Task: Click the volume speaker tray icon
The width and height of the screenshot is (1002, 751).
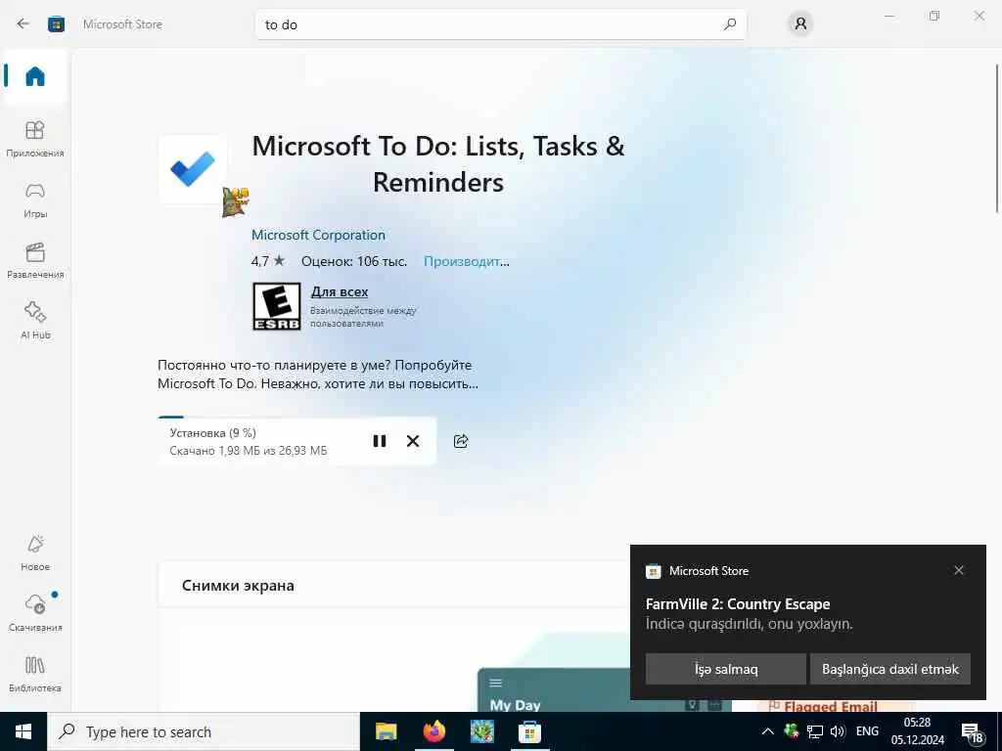Action: (x=838, y=731)
